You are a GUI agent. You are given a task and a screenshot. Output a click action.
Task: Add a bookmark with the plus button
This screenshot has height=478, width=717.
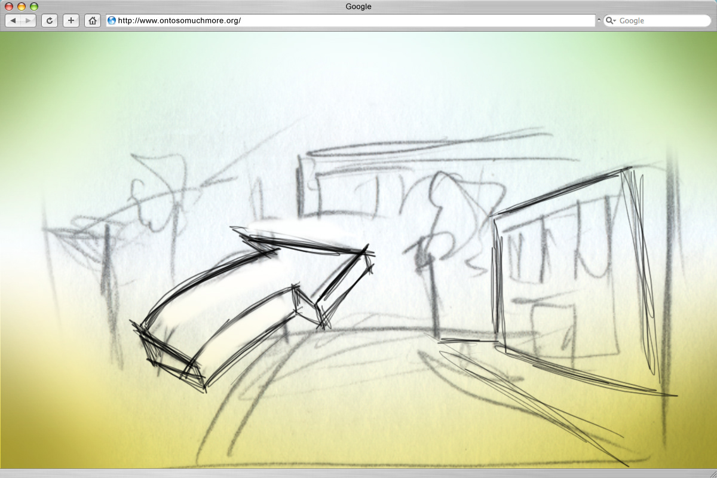point(71,20)
